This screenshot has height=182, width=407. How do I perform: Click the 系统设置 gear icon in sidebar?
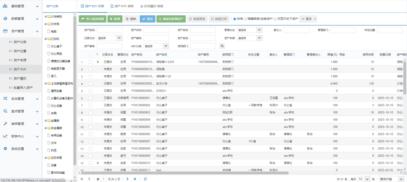click(5, 148)
